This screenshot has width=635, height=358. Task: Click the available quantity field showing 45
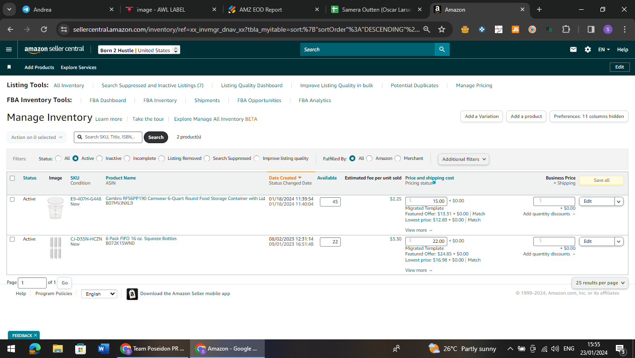pyautogui.click(x=330, y=202)
